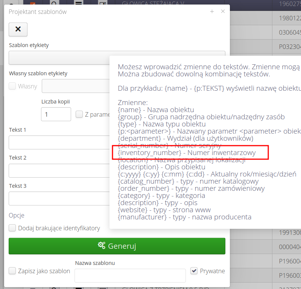Screen dimensions: 301x289
Task: Close the Projektant szablonów dialog via the title-bar ×
Action: pyautogui.click(x=223, y=12)
